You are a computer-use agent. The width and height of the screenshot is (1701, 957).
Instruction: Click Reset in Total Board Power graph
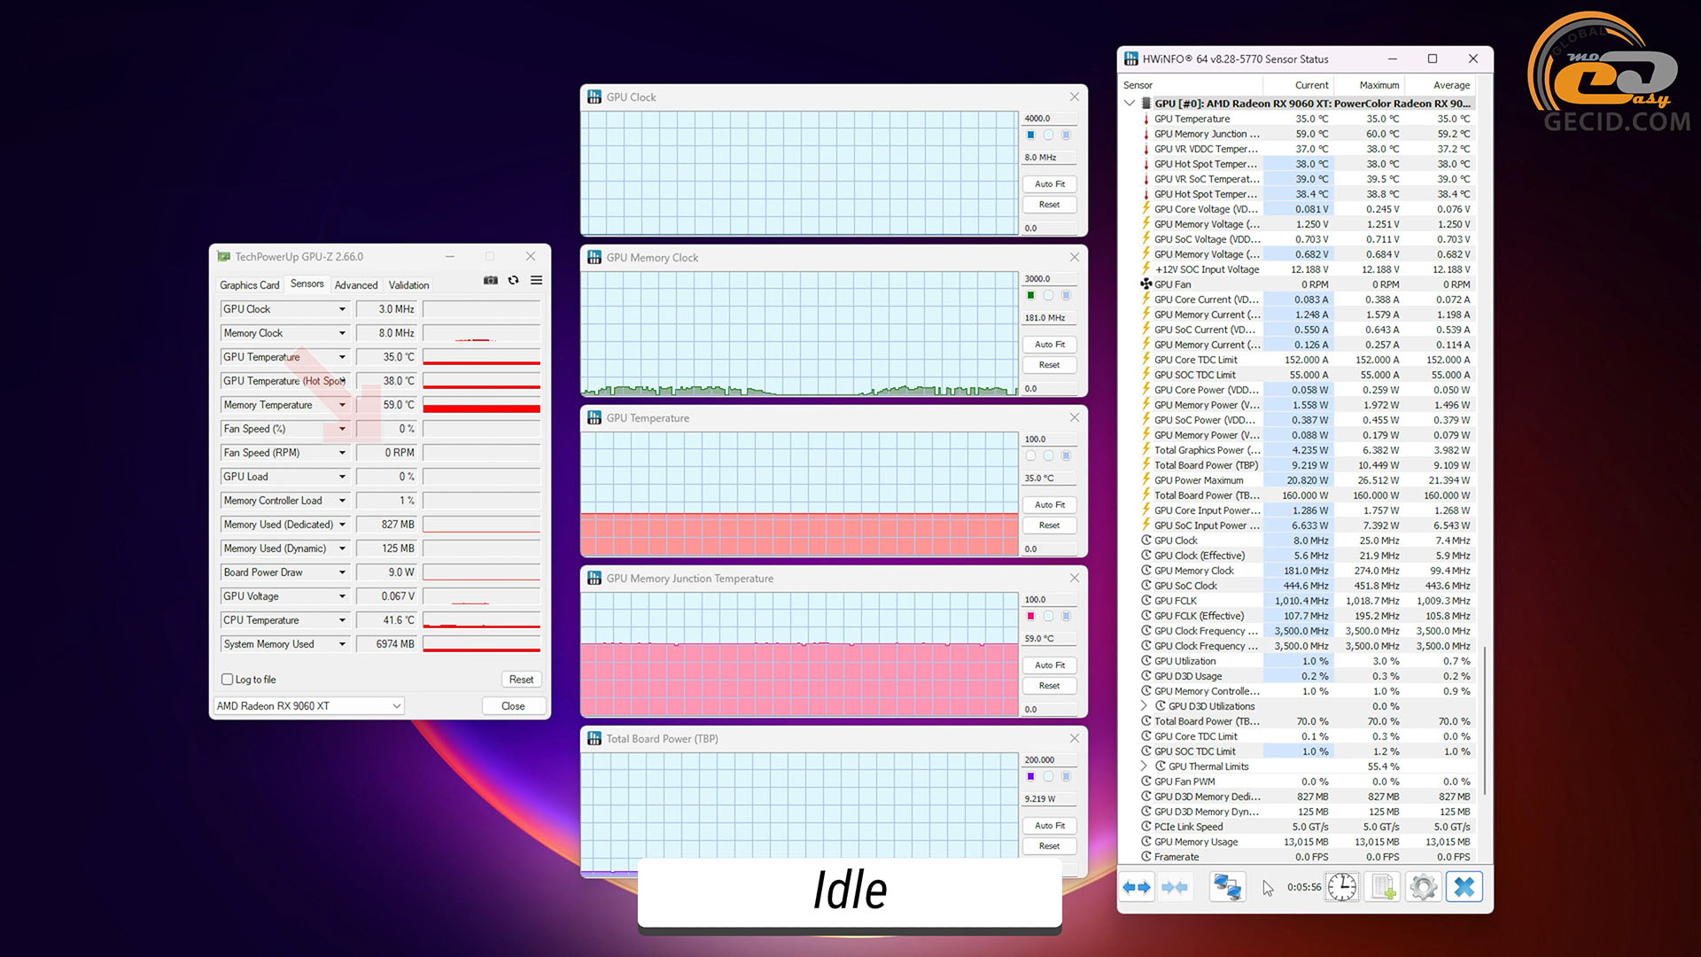pyautogui.click(x=1050, y=846)
